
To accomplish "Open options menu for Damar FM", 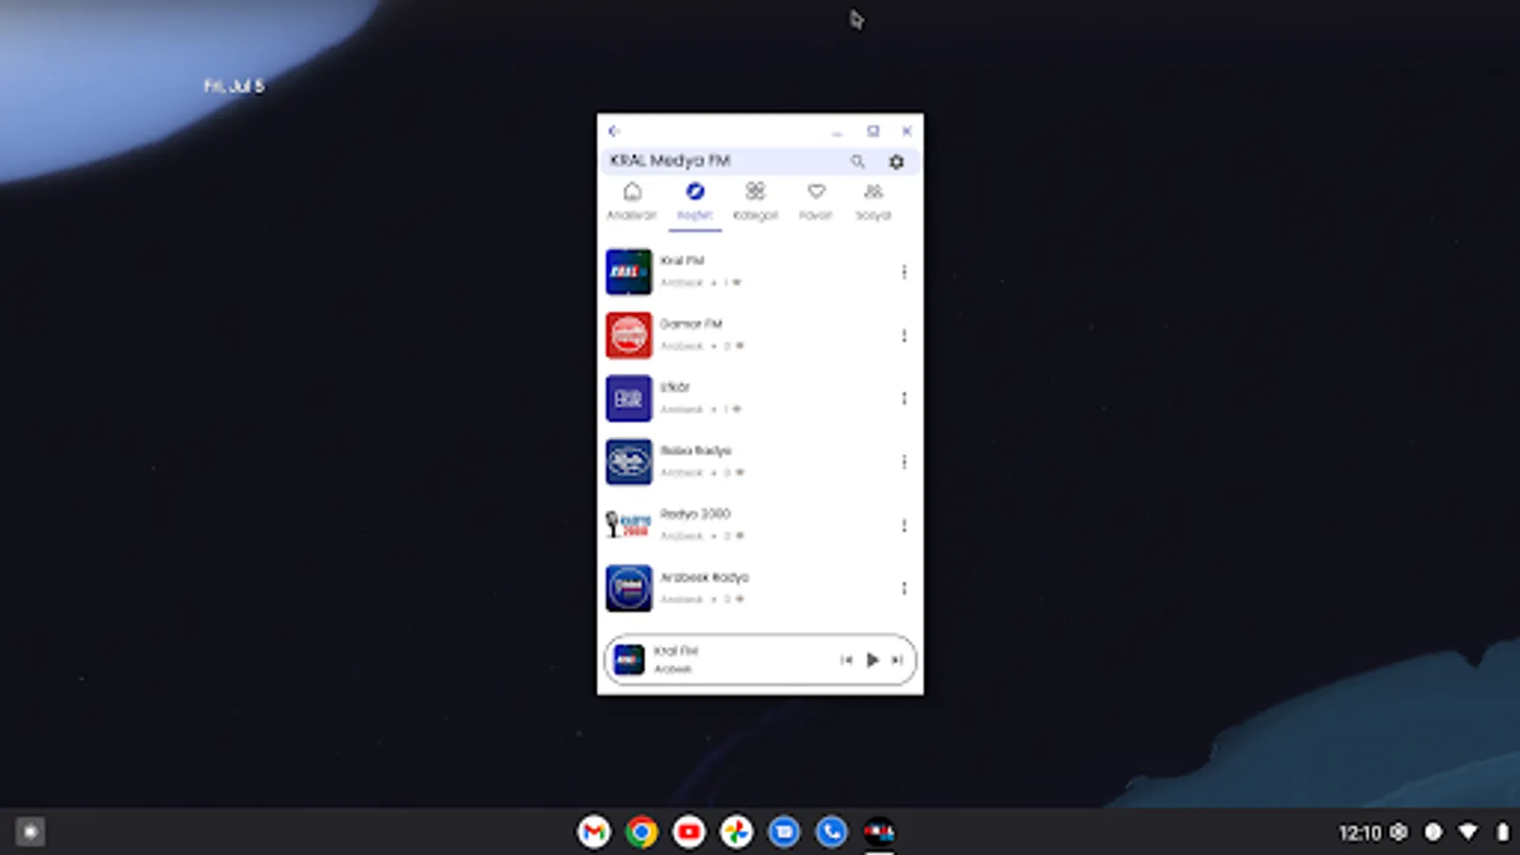I will click(x=903, y=335).
